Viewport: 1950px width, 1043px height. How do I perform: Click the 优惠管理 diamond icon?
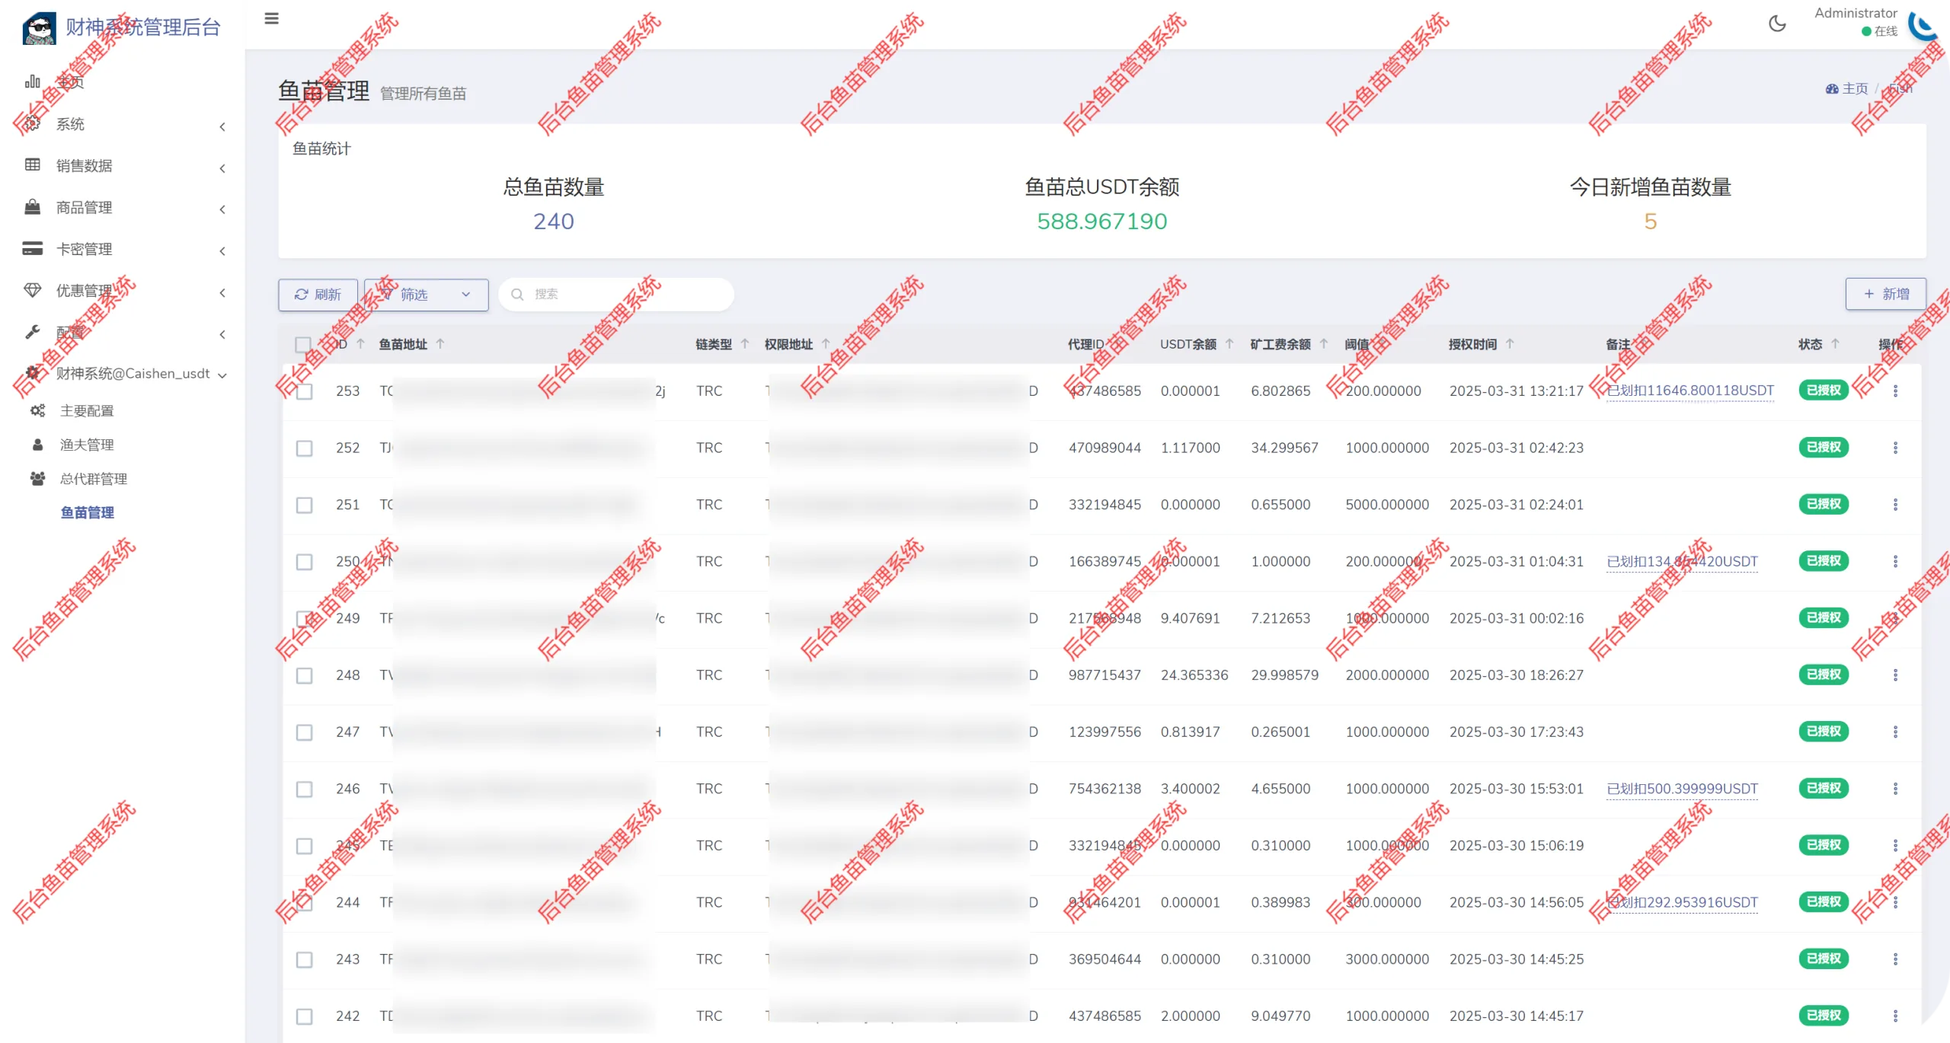(33, 290)
